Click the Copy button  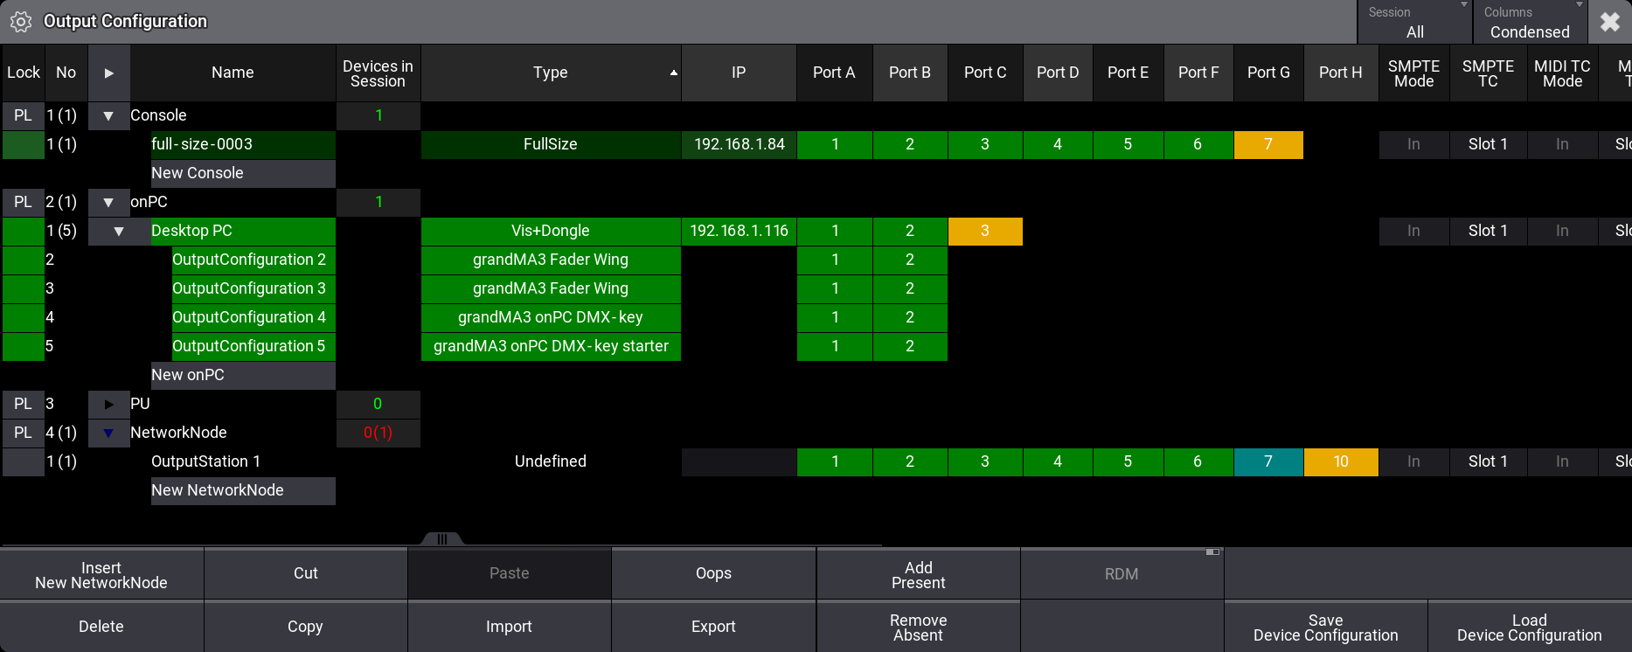pos(305,627)
